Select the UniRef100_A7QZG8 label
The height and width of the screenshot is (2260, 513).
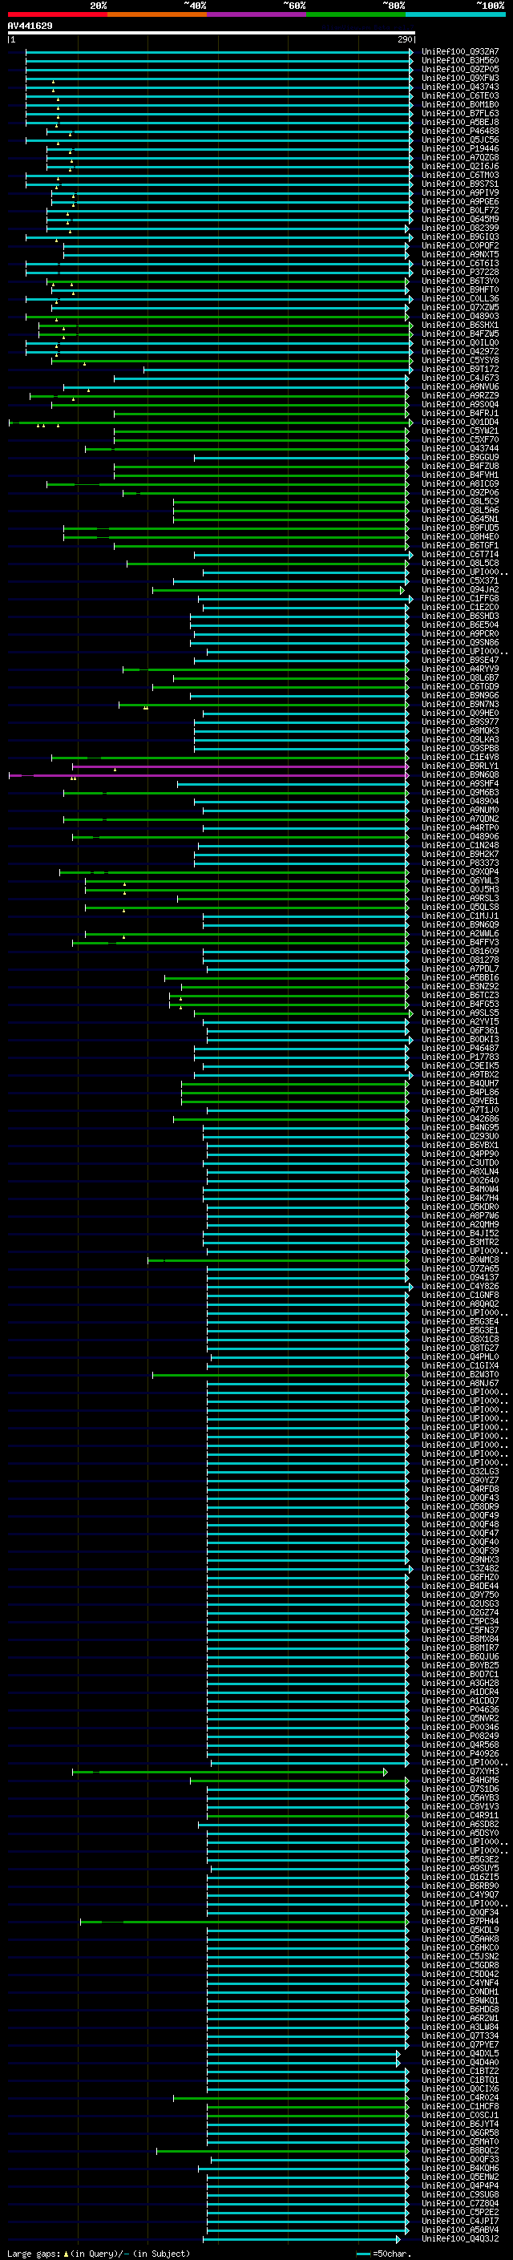pyautogui.click(x=460, y=158)
